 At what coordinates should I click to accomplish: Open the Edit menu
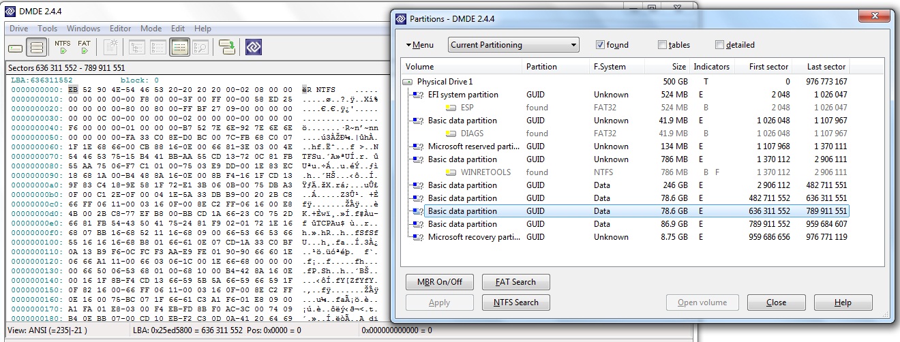[x=178, y=29]
